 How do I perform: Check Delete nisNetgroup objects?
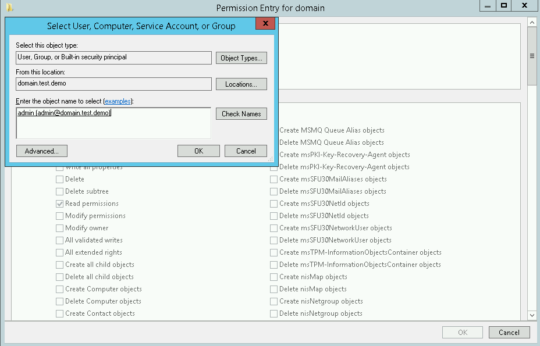tap(274, 313)
